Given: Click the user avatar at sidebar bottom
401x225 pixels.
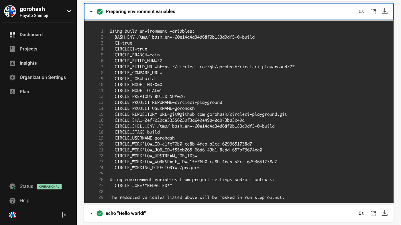Looking at the screenshot, I should (x=12, y=215).
